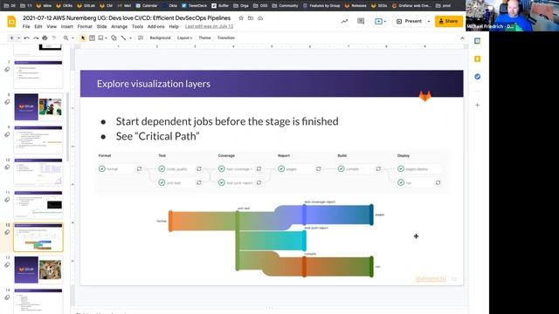Open the Calendar bookmark
The image size is (559, 314).
pyautogui.click(x=146, y=5)
